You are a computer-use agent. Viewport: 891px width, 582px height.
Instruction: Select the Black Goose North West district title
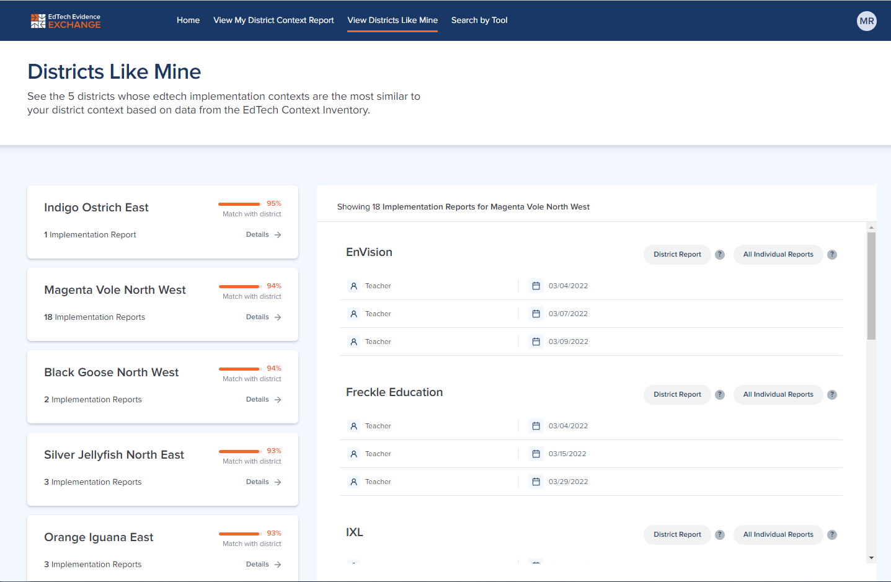(111, 373)
